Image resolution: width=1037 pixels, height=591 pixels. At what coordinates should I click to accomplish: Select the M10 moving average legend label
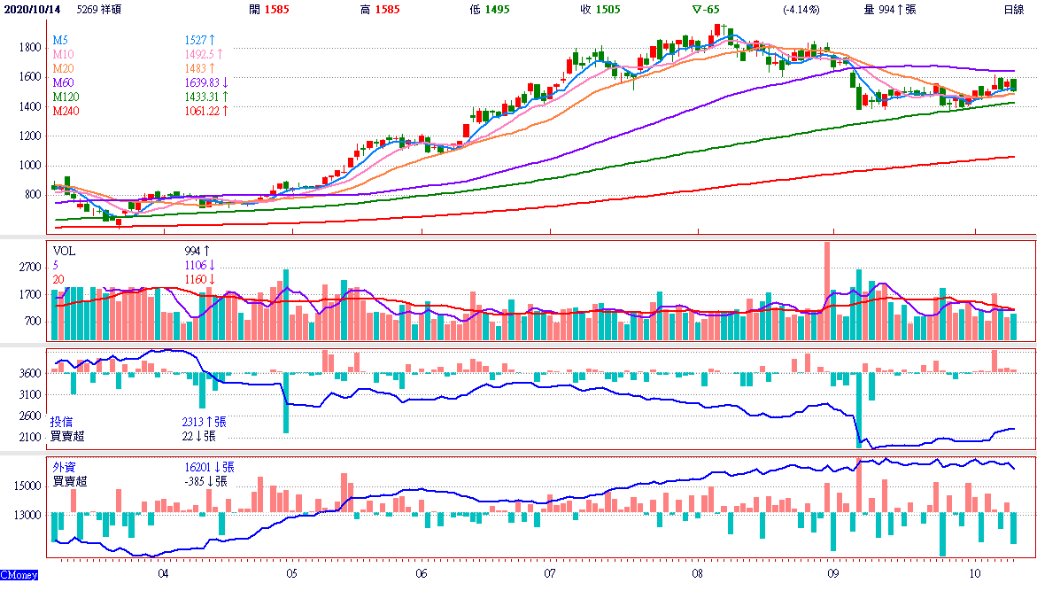pyautogui.click(x=63, y=55)
